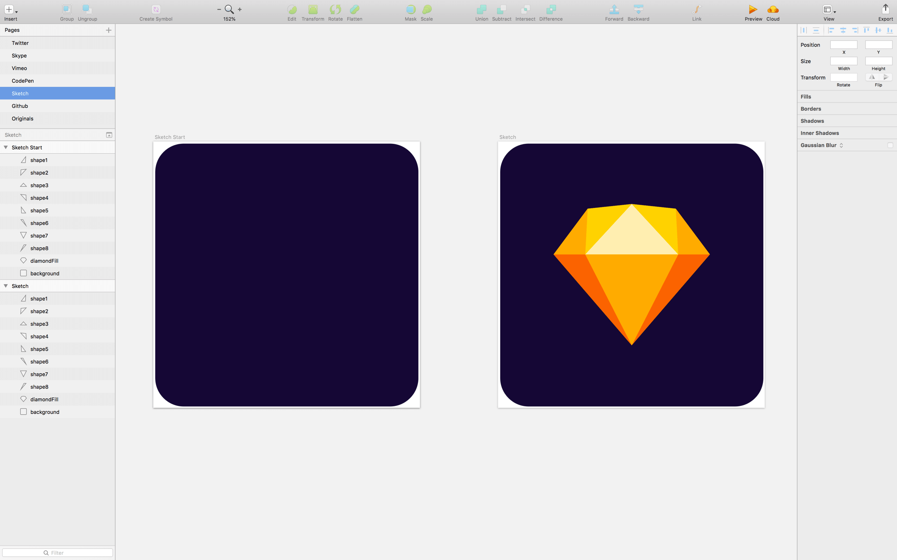Open the Gaussian Blur type dropdown
The height and width of the screenshot is (560, 897).
(x=841, y=145)
